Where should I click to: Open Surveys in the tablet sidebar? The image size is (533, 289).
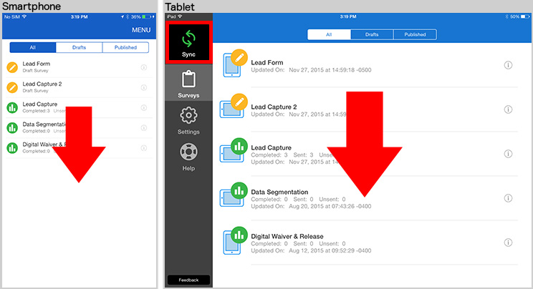188,84
